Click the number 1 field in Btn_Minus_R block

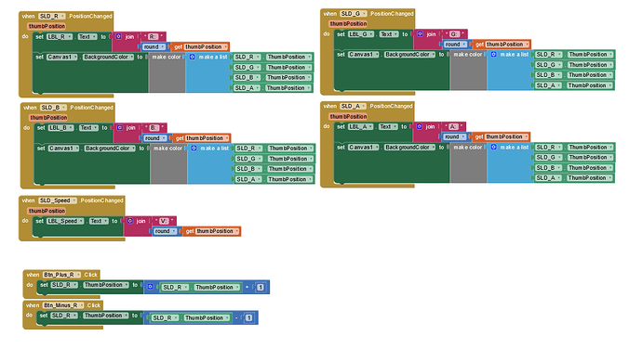click(249, 318)
